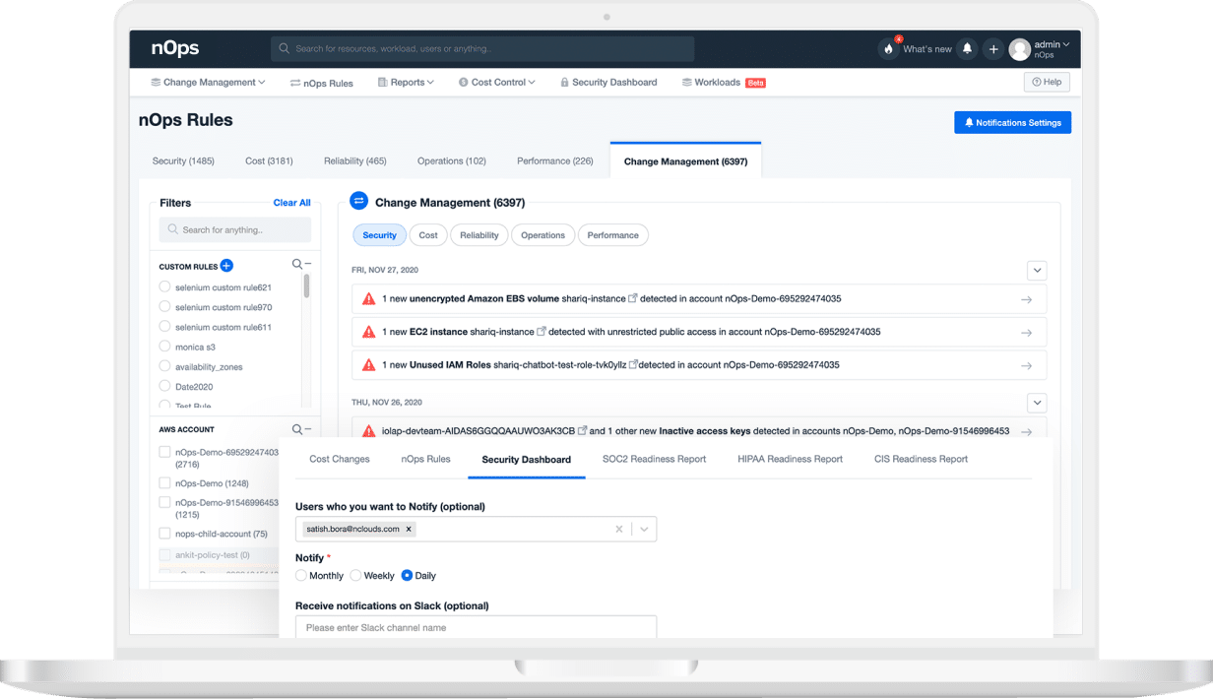This screenshot has height=699, width=1213.
Task: Open SOC2 Readiness Report tab
Action: coord(655,459)
